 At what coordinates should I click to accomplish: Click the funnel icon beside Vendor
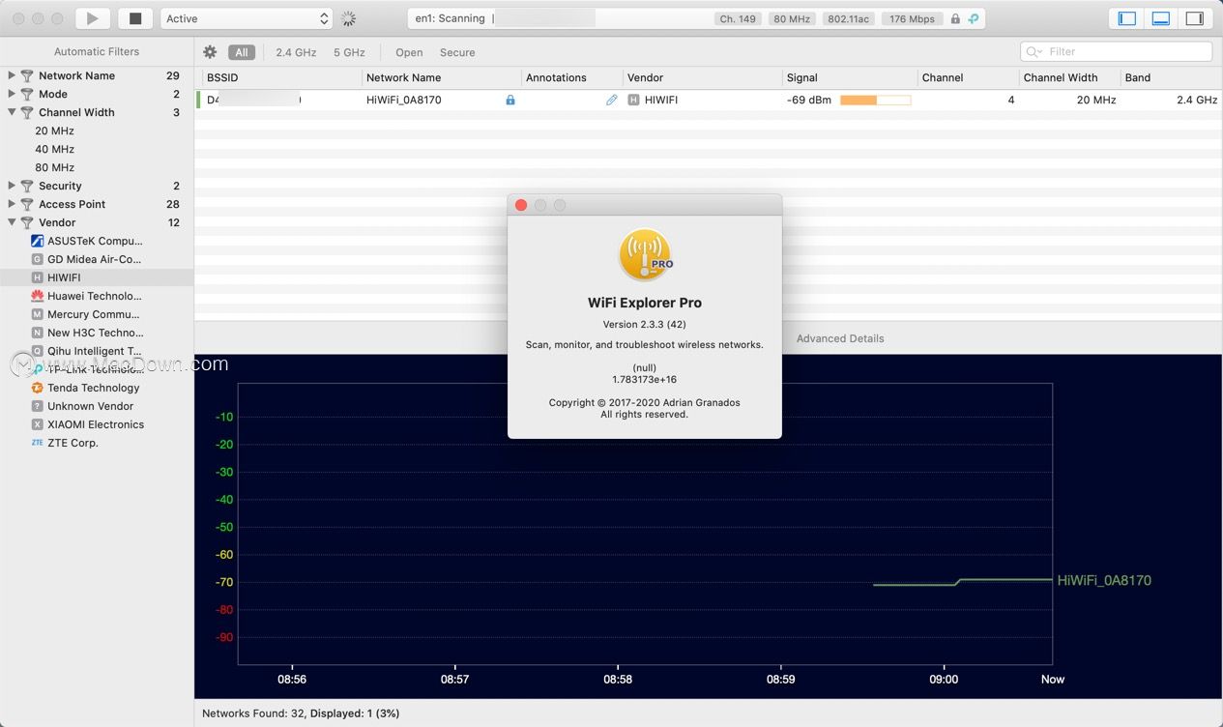coord(27,222)
